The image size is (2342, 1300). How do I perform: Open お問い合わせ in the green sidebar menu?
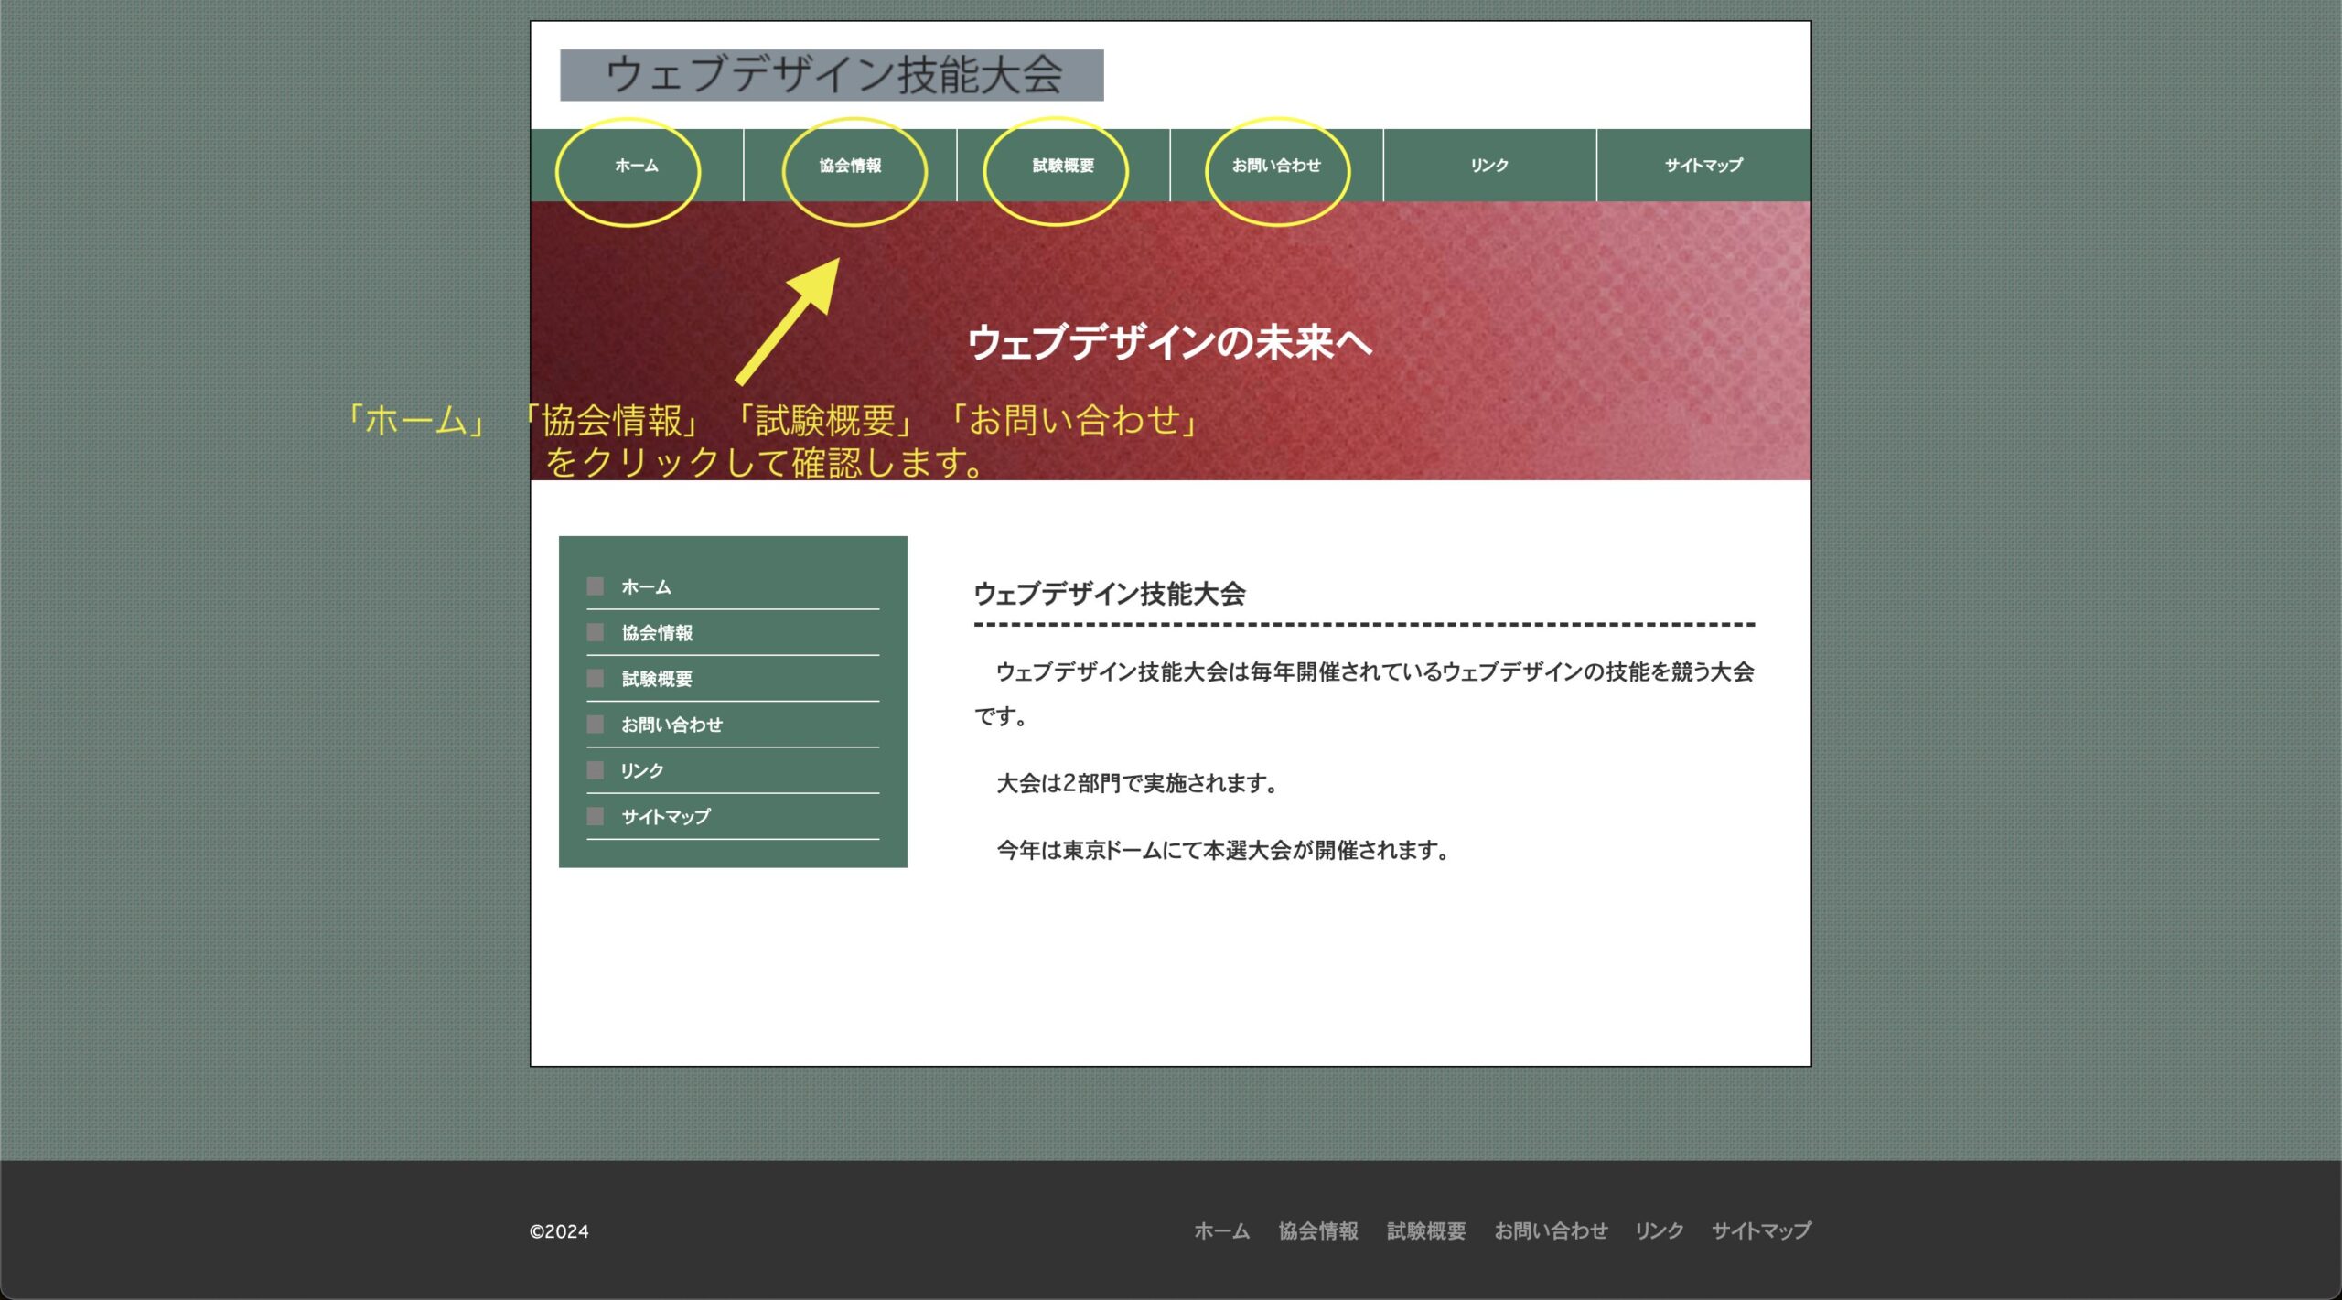click(671, 725)
